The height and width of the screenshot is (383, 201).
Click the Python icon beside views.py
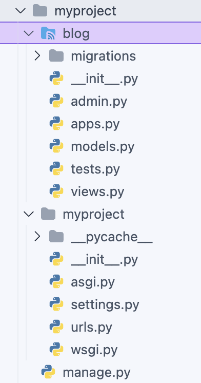56,191
